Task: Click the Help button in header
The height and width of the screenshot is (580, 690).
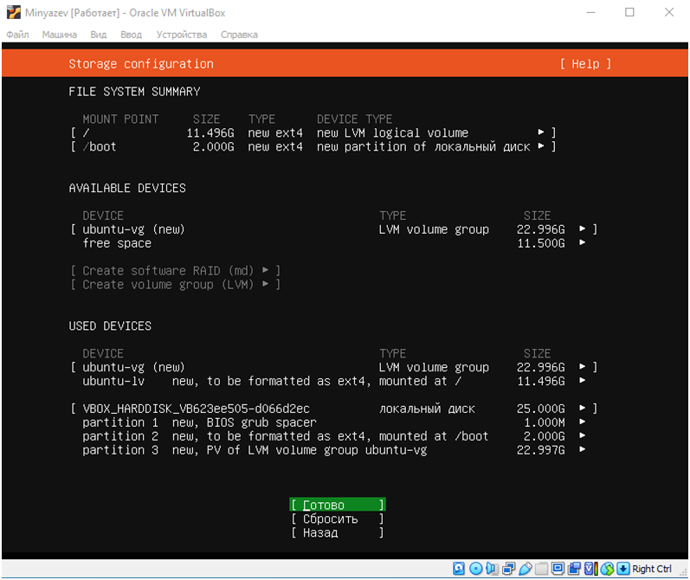Action: pos(585,64)
